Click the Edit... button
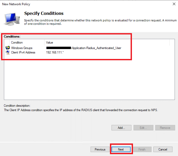Image resolution: width=178 pixels, height=156 pixels. [x=143, y=128]
